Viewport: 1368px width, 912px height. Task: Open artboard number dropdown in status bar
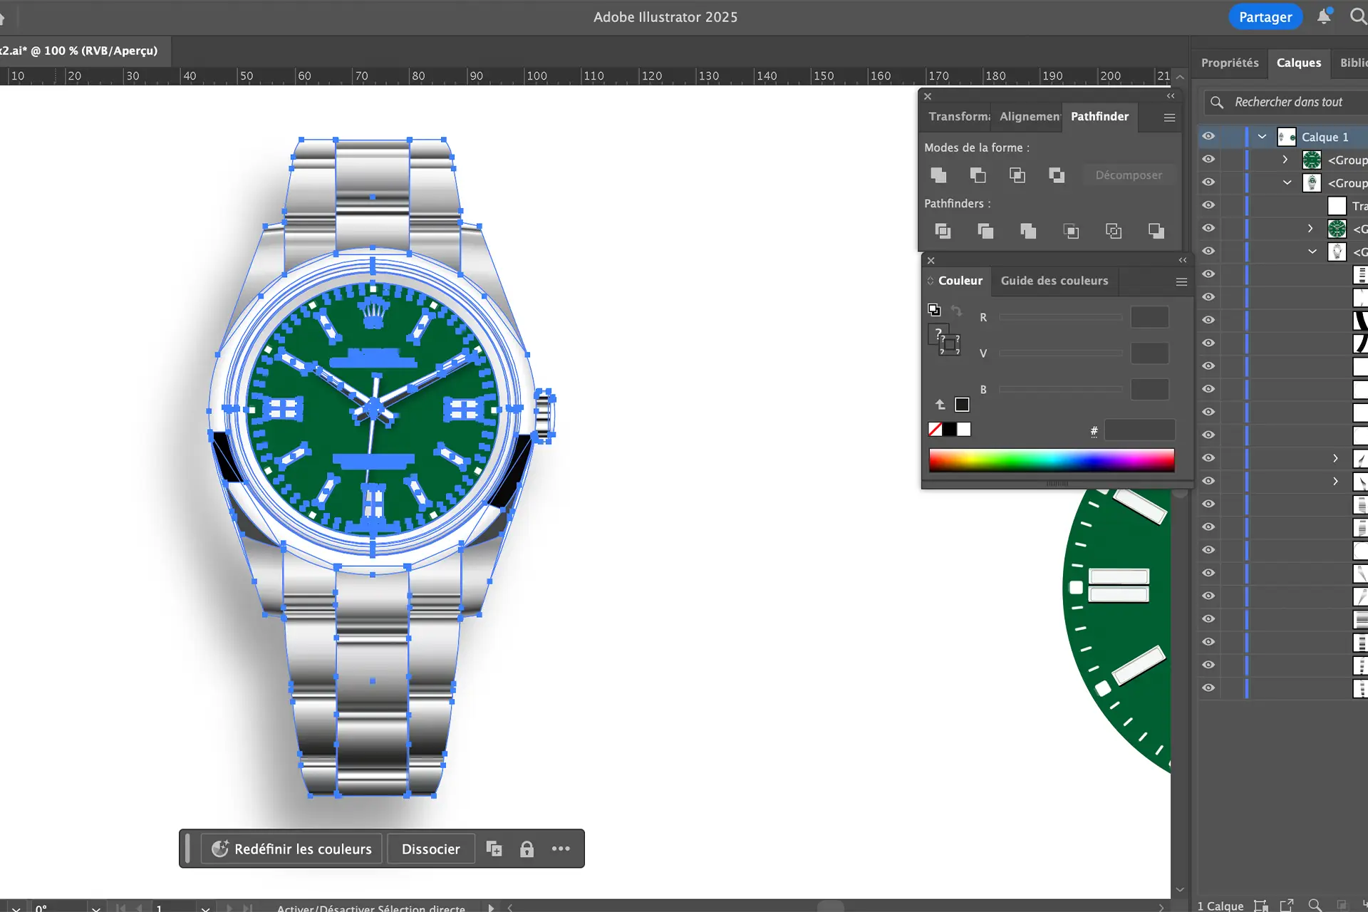coord(205,908)
